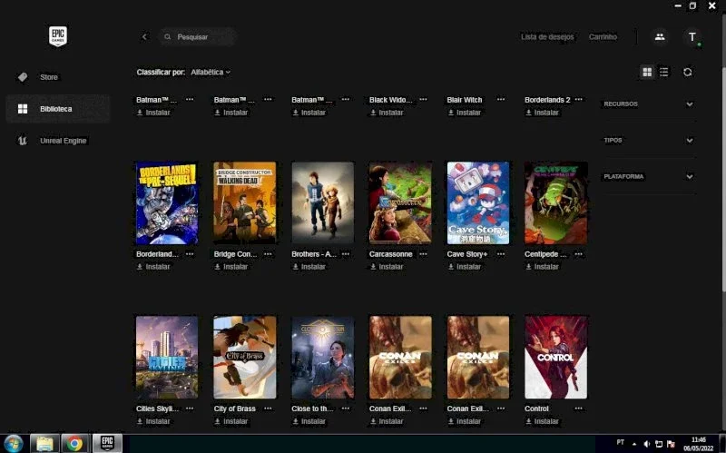
Task: Install Black Widow game
Action: pyautogui.click(x=387, y=113)
